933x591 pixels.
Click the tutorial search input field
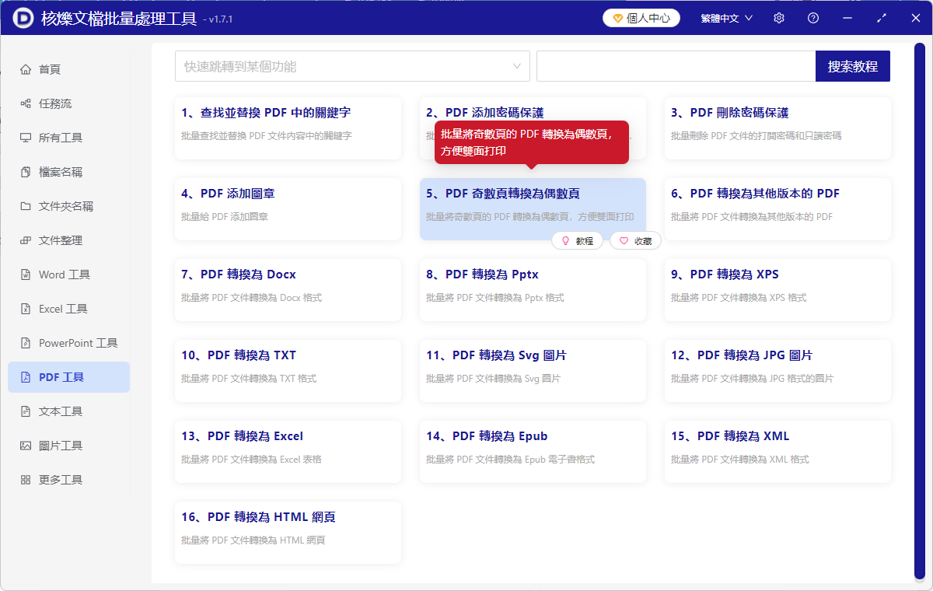675,66
